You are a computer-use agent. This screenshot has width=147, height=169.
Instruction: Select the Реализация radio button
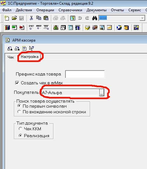(x=20, y=135)
